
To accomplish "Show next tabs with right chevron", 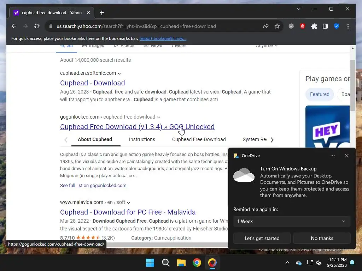I will pos(272,140).
